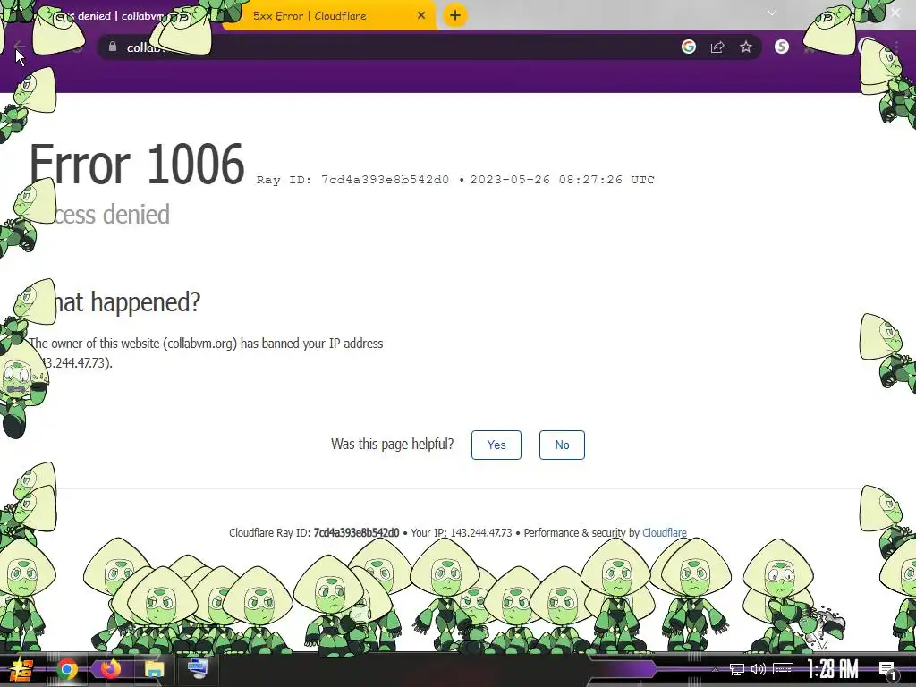Open Google Chrome from the taskbar

pyautogui.click(x=67, y=669)
